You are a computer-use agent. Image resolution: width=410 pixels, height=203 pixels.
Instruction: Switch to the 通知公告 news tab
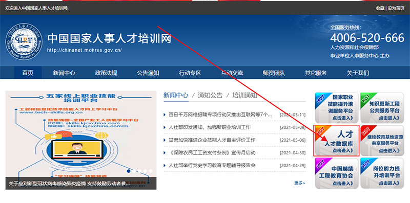210,95
